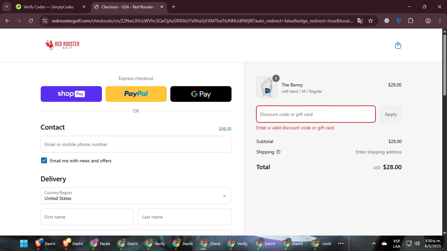447x251 pixels.
Task: Open the OneDrive cloud tray icon
Action: point(384,244)
